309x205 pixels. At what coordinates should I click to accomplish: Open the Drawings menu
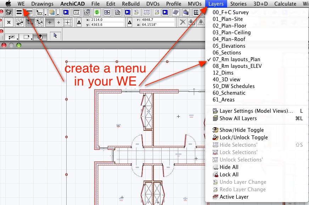click(x=42, y=4)
